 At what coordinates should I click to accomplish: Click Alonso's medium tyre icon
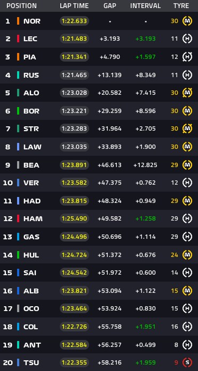point(187,93)
